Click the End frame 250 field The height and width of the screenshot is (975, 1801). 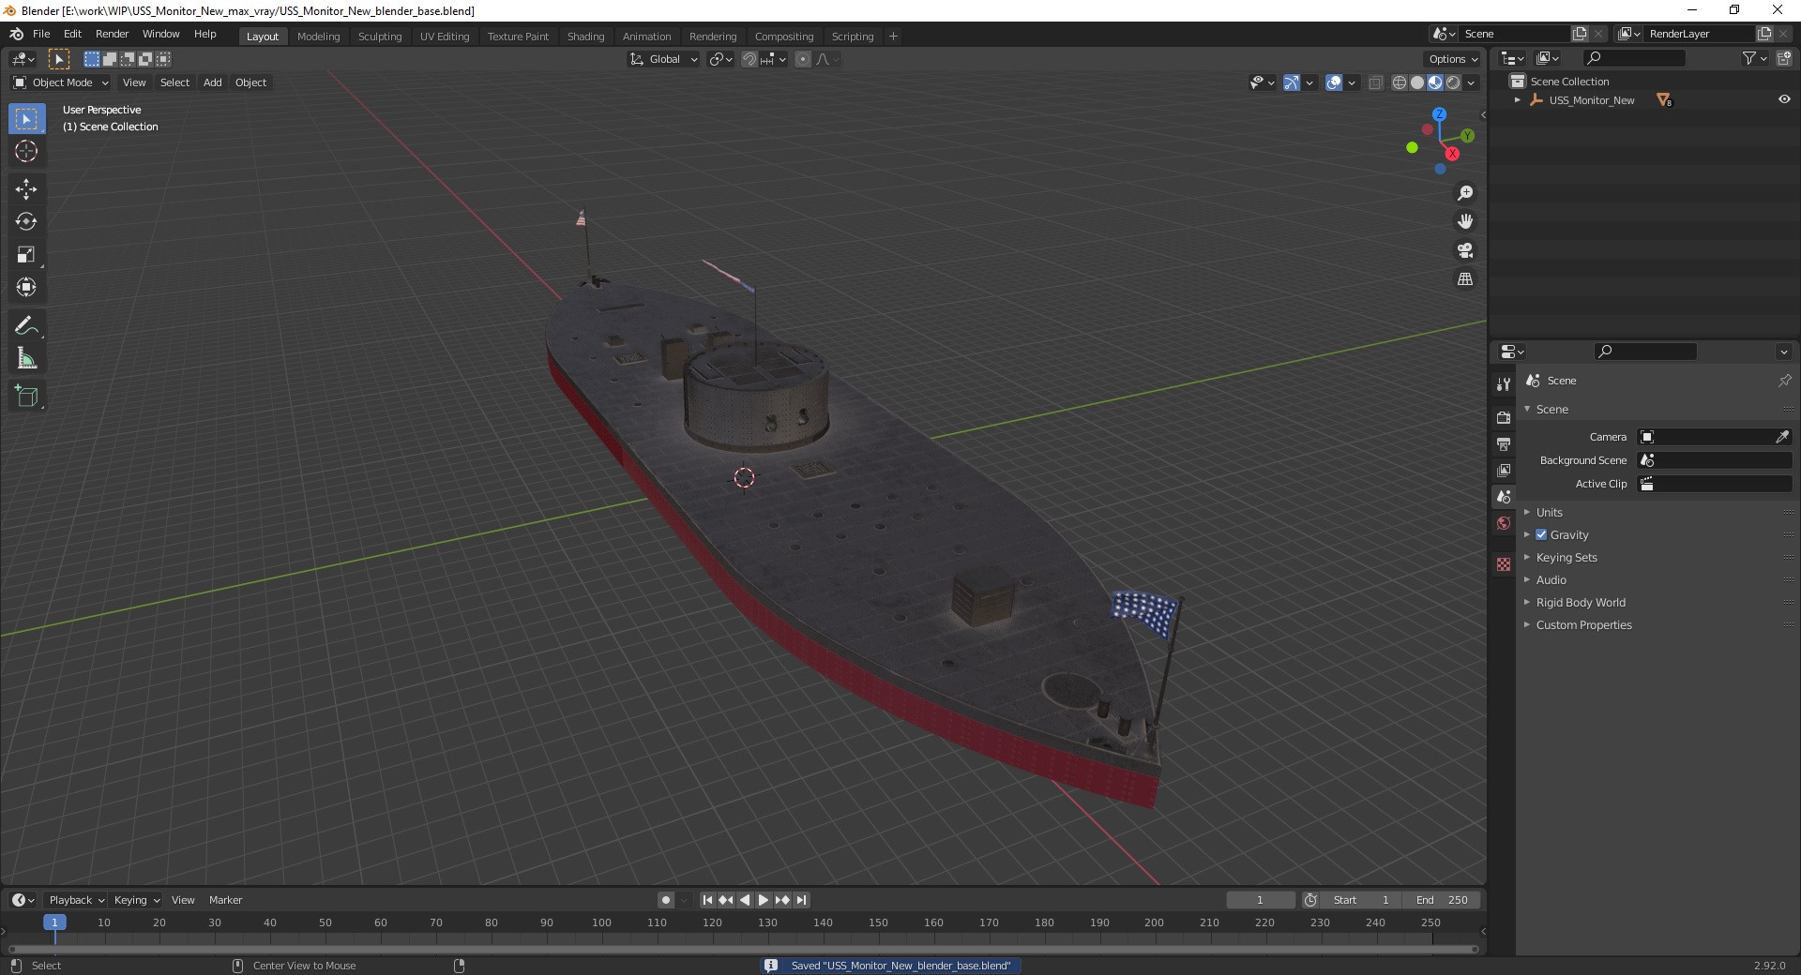pos(1442,900)
